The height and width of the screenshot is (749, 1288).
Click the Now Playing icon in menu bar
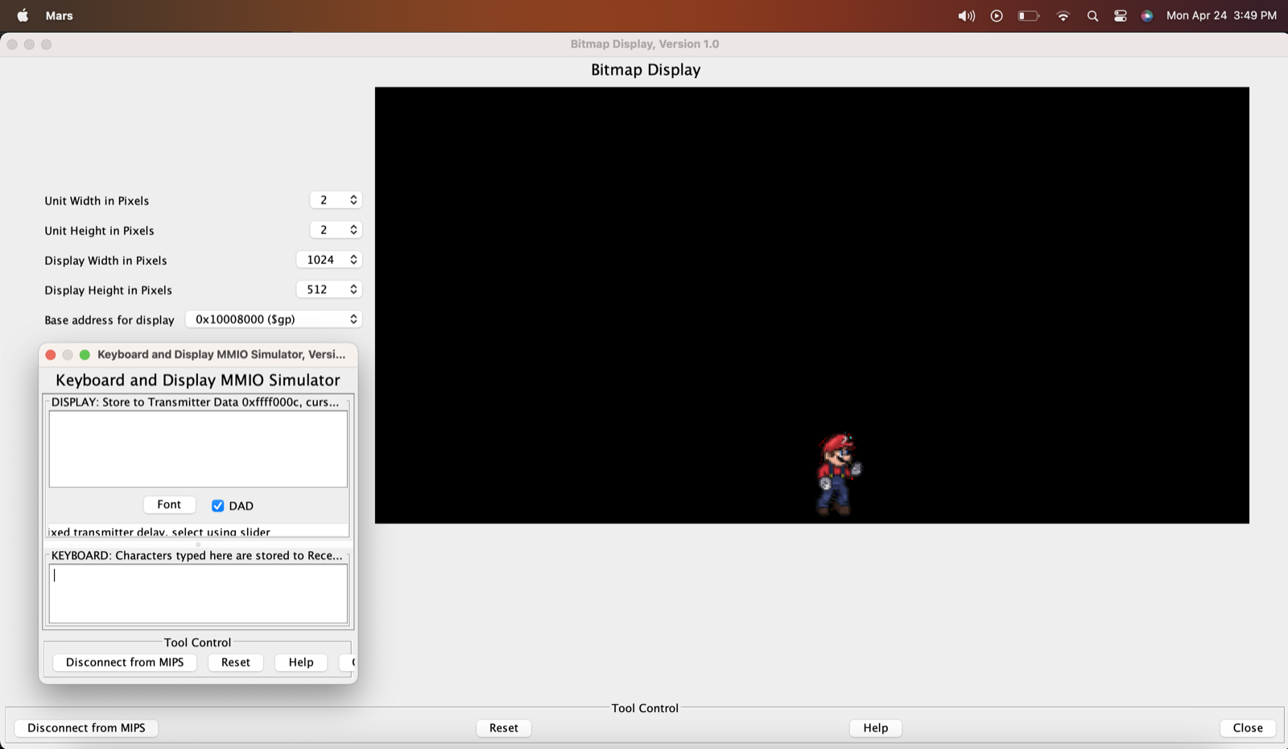[x=997, y=15]
